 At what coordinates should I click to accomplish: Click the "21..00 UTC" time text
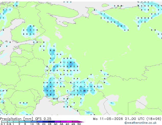coord(135,119)
